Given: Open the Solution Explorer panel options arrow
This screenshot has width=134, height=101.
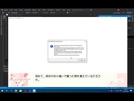Looking at the screenshot, I should [127, 16].
